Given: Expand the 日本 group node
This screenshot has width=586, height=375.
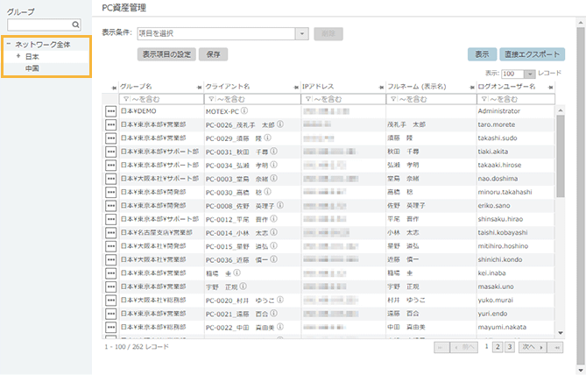Looking at the screenshot, I should pos(18,56).
